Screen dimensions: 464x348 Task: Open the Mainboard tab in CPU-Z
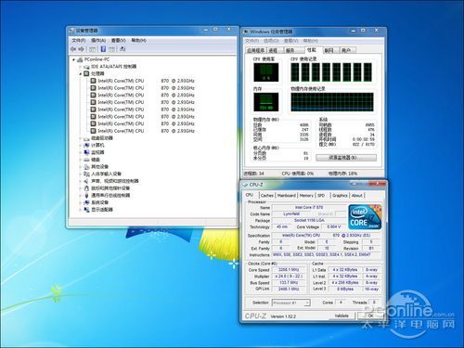pos(287,196)
